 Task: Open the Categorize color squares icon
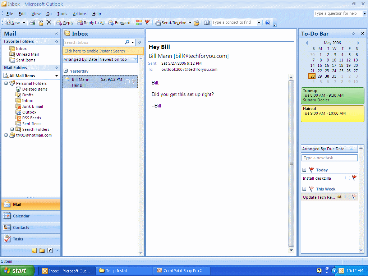pyautogui.click(x=139, y=23)
